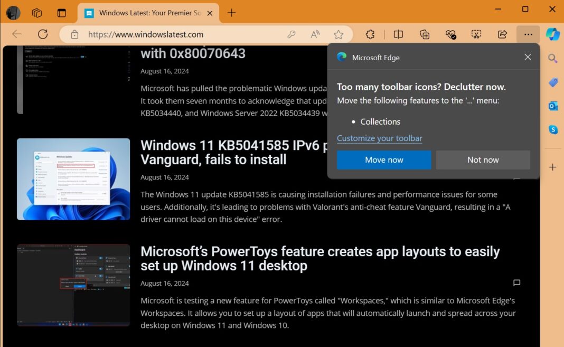This screenshot has width=564, height=347.
Task: Open the Extensions menu
Action: (370, 34)
